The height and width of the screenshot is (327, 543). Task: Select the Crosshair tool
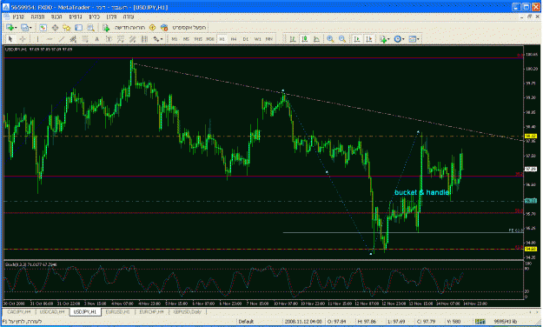[23, 39]
